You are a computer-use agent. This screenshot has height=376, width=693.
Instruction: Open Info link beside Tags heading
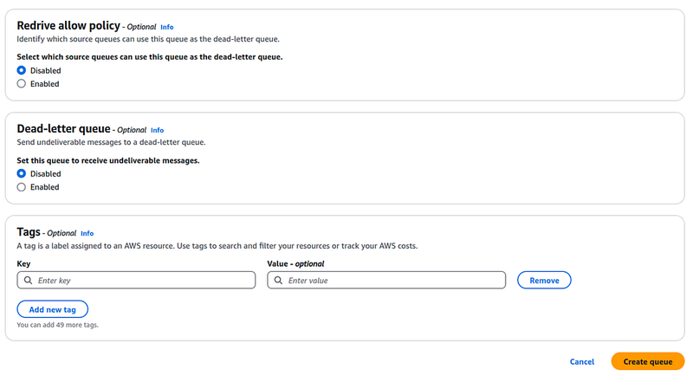pyautogui.click(x=87, y=233)
